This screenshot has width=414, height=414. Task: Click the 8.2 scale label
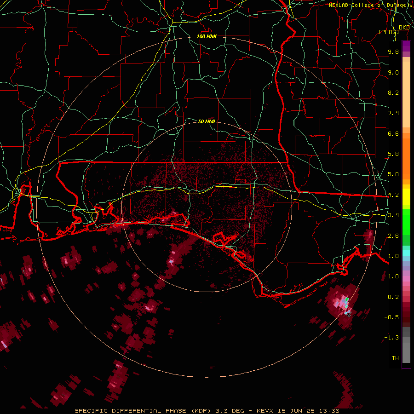pos(393,92)
